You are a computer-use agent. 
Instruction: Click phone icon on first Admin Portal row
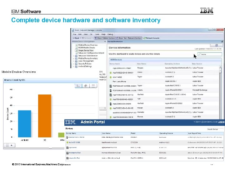point(67,137)
